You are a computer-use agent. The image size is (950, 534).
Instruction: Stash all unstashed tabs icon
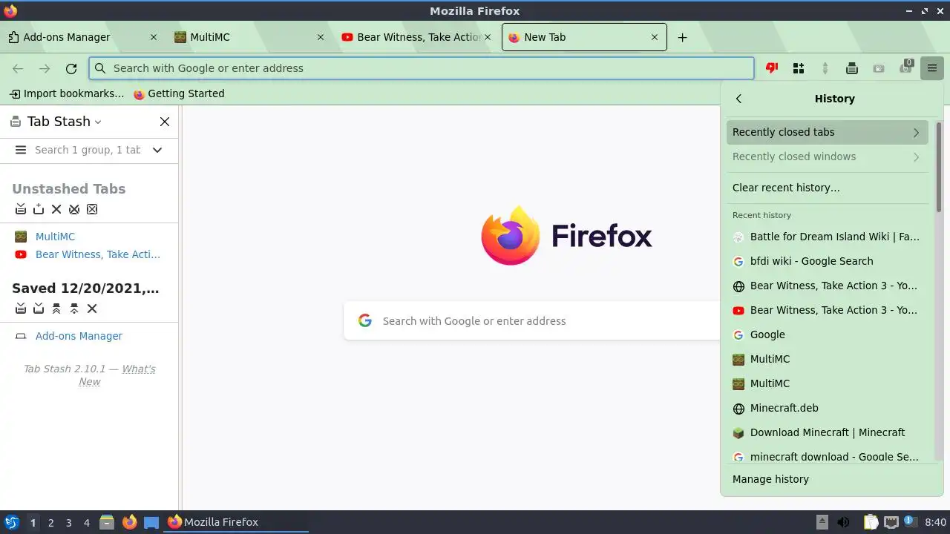coord(21,209)
